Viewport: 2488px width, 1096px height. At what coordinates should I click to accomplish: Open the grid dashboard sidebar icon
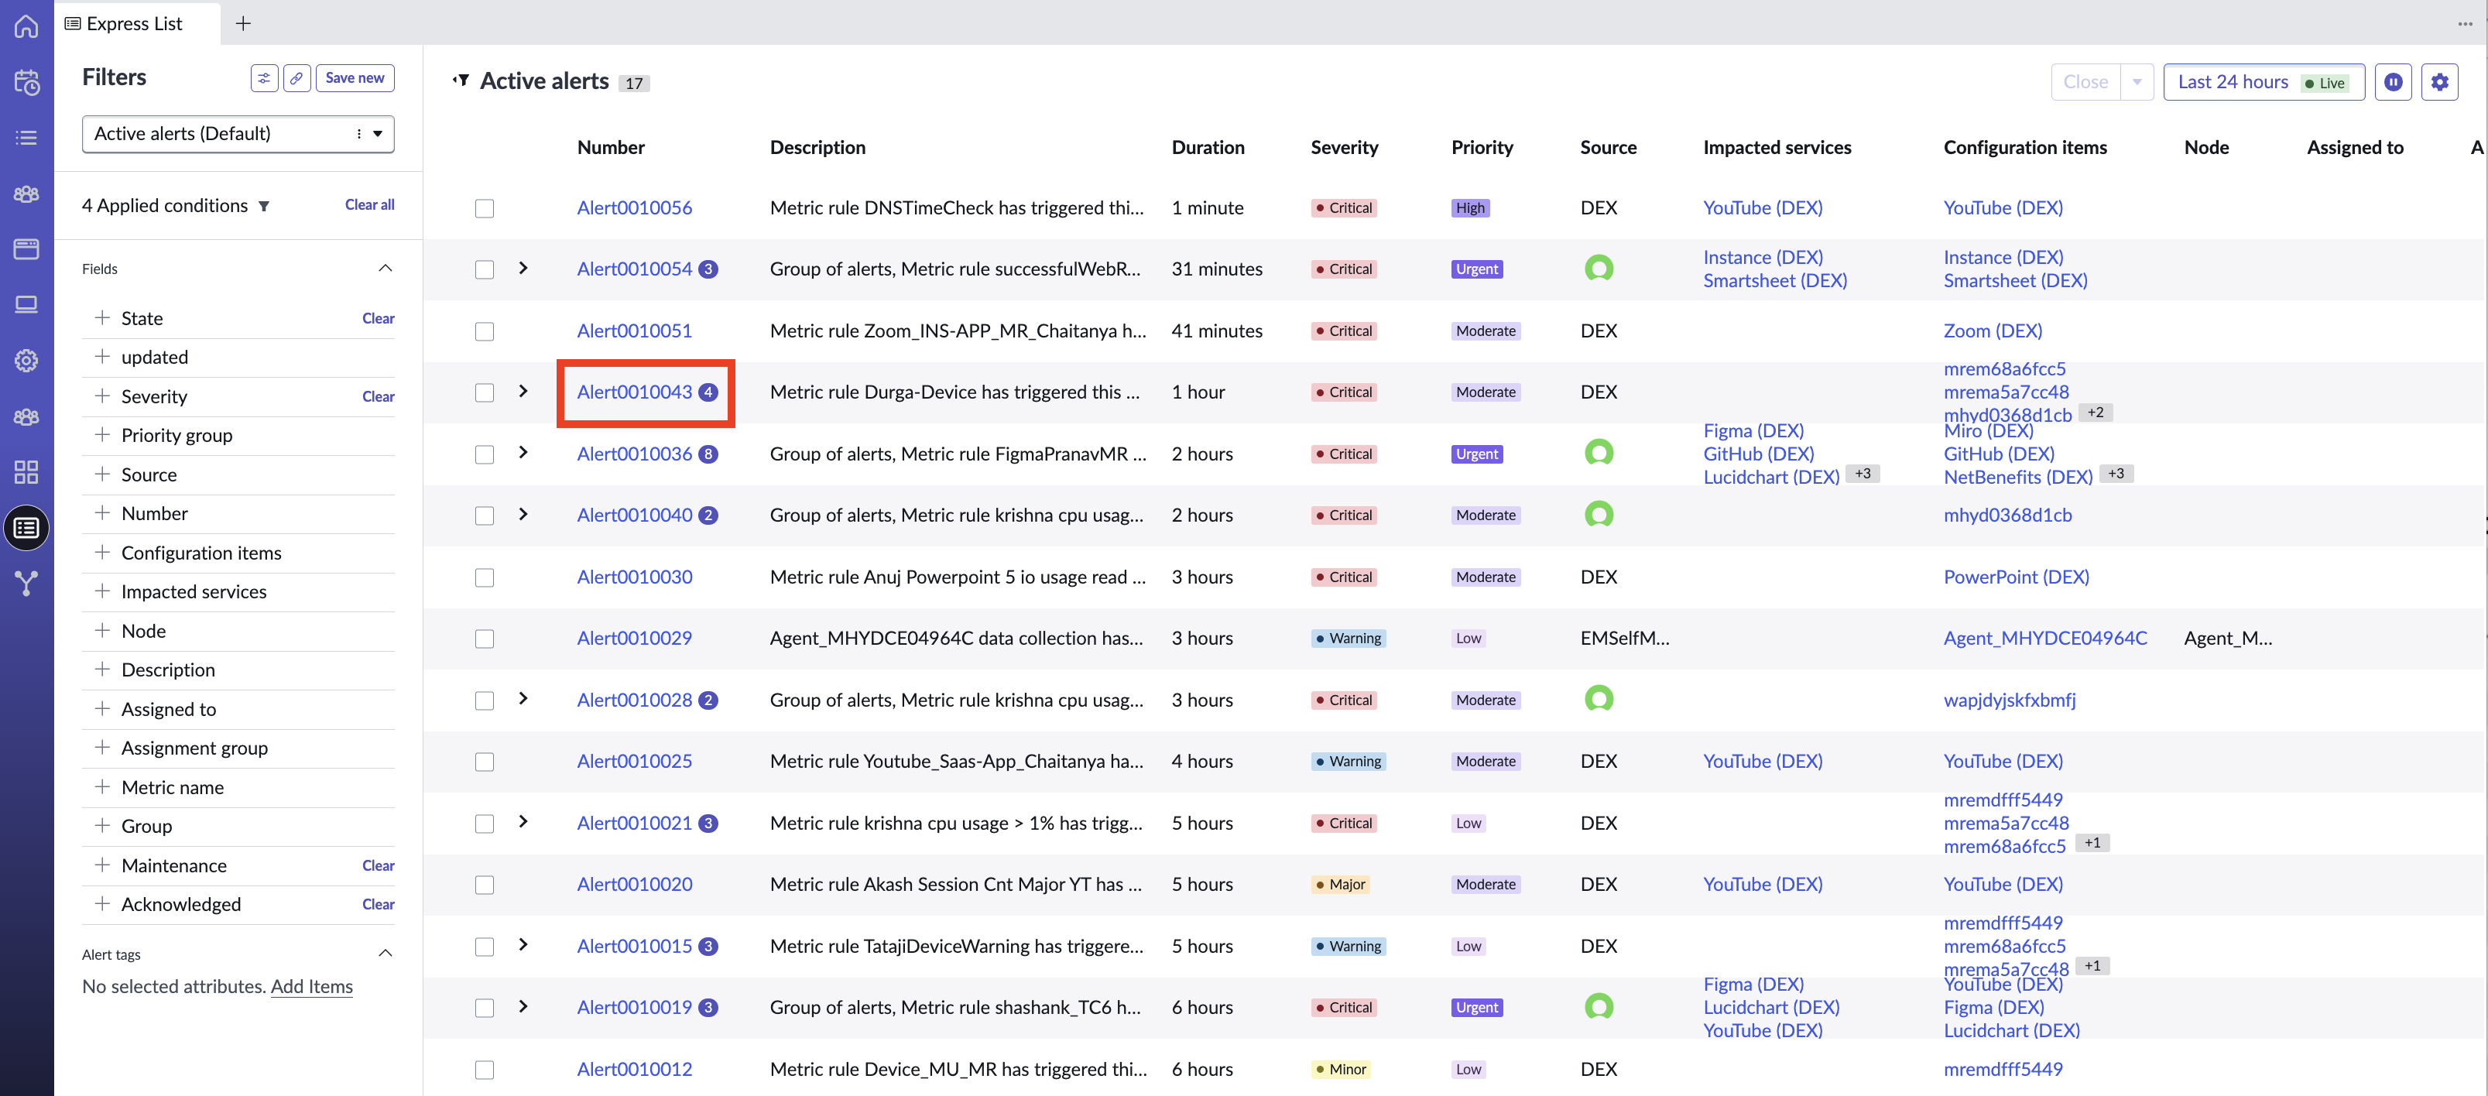click(26, 472)
